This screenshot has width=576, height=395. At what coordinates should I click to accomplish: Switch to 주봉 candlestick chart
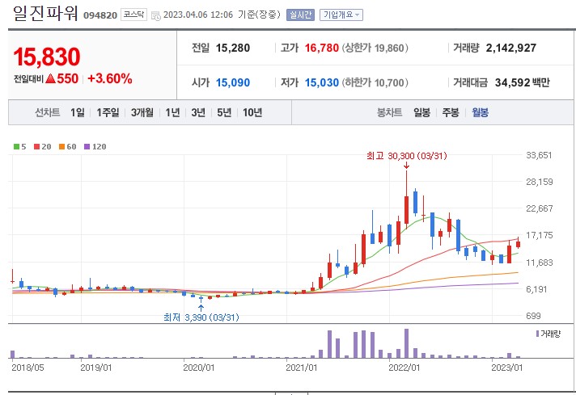(451, 112)
